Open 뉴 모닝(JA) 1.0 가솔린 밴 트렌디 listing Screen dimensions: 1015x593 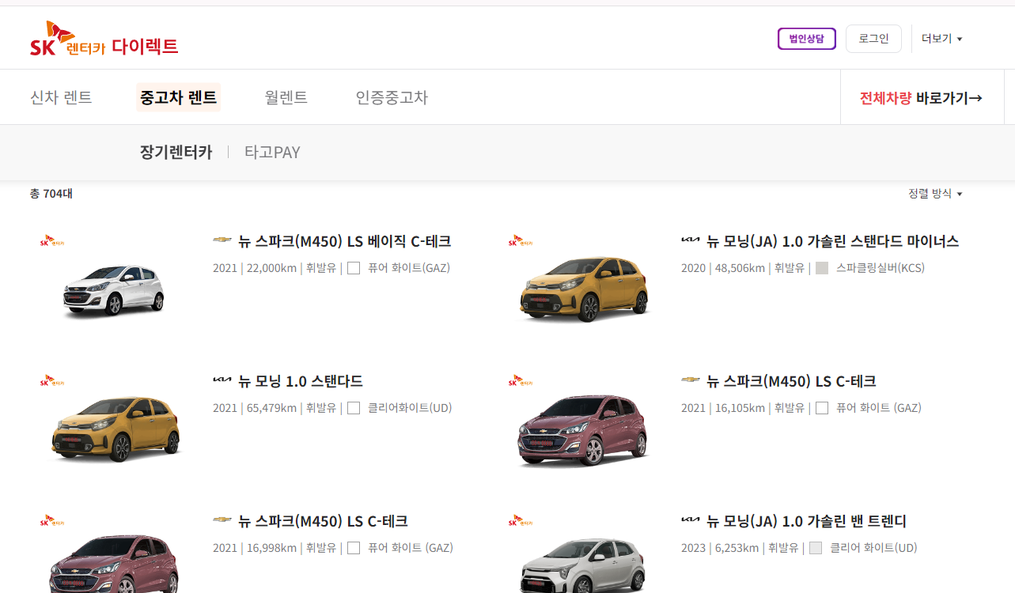(x=806, y=520)
